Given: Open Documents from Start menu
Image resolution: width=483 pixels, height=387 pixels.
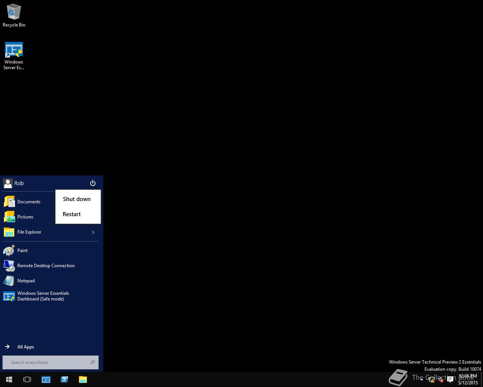Looking at the screenshot, I should click(28, 202).
